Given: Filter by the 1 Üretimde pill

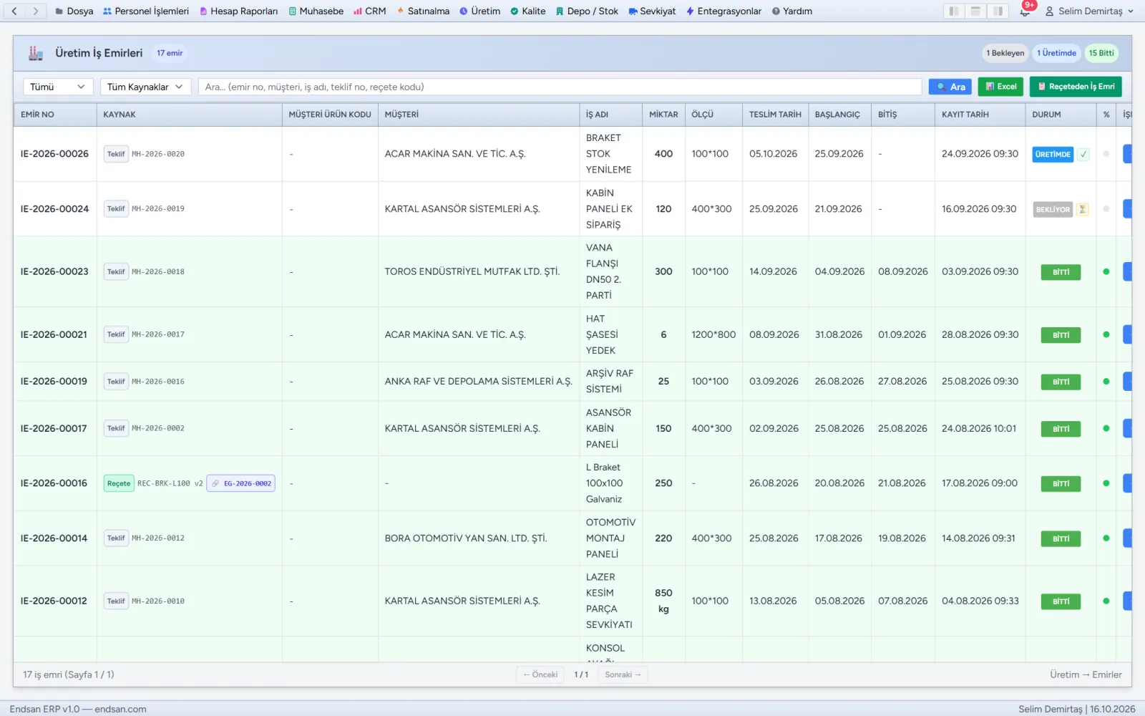Looking at the screenshot, I should [x=1056, y=53].
